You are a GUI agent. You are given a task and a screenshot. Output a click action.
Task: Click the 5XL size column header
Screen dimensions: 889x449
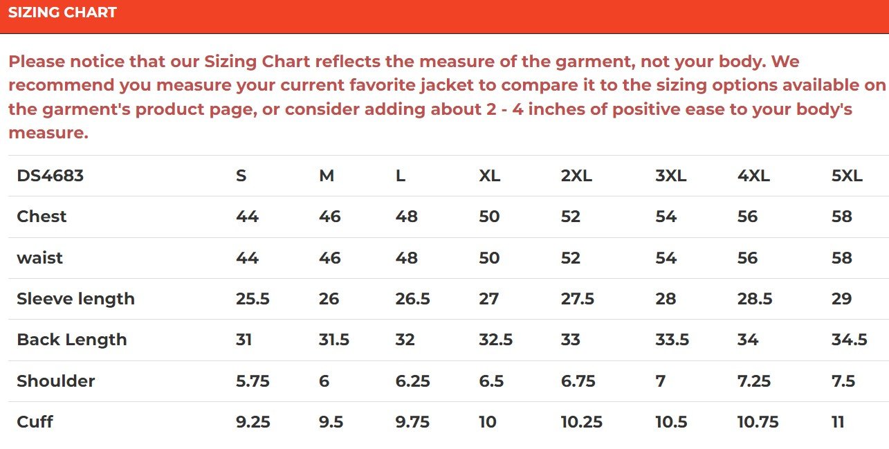point(847,176)
